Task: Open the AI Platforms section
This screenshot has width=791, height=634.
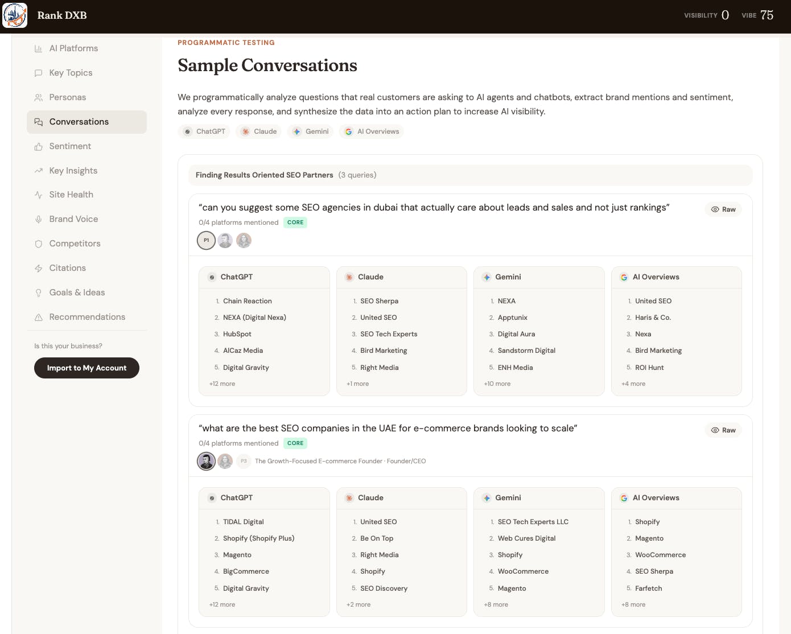Action: pos(86,48)
